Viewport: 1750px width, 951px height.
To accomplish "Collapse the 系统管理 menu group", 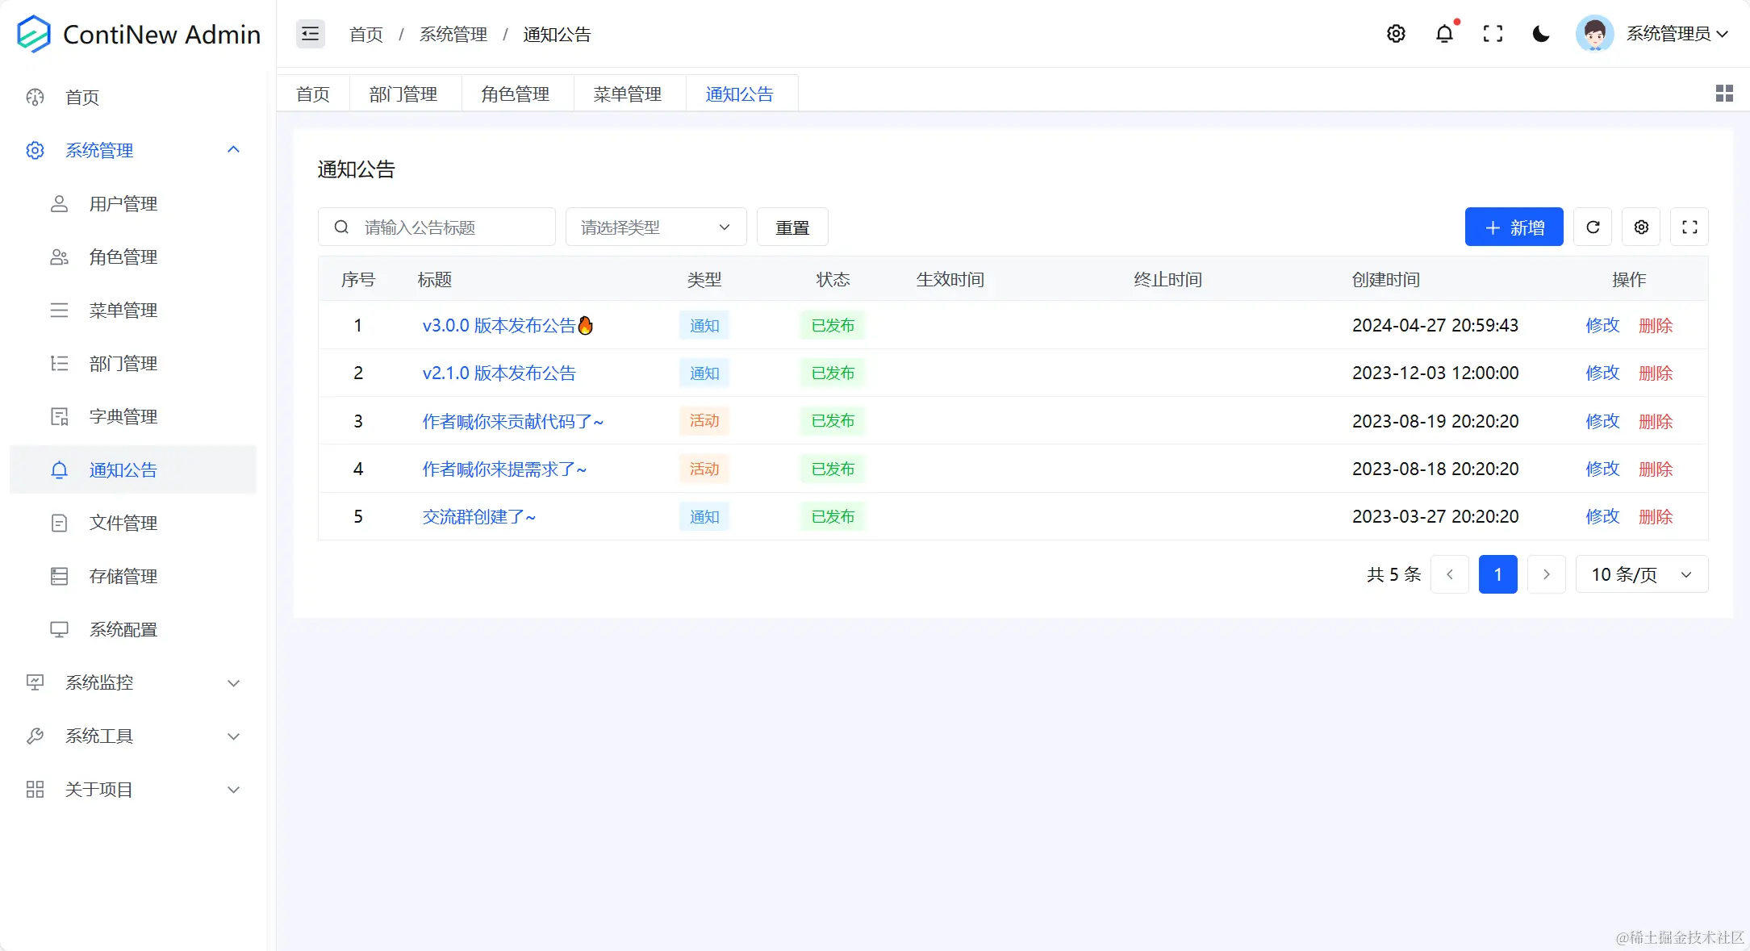I will tap(99, 150).
